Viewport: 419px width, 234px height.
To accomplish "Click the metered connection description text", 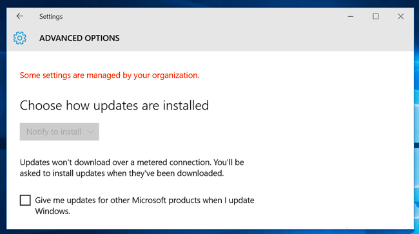I will pos(132,168).
